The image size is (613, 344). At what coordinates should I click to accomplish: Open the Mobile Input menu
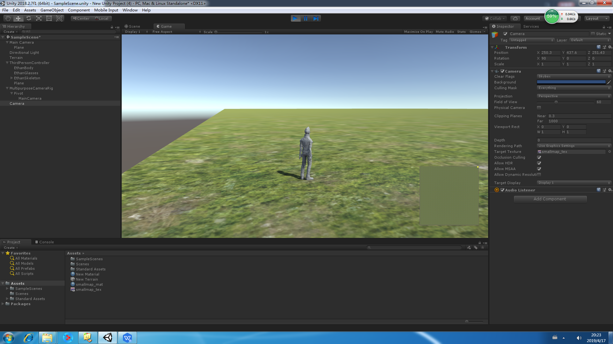106,10
